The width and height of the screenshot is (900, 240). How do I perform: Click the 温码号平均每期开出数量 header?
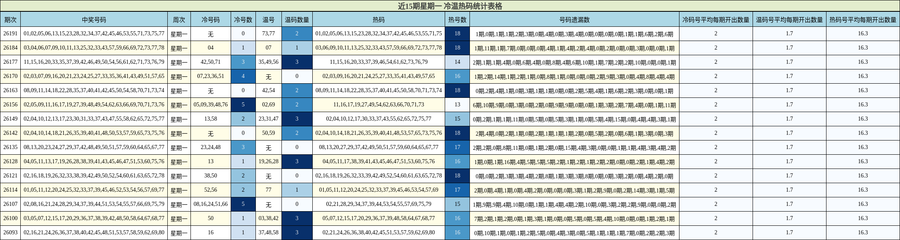click(789, 19)
